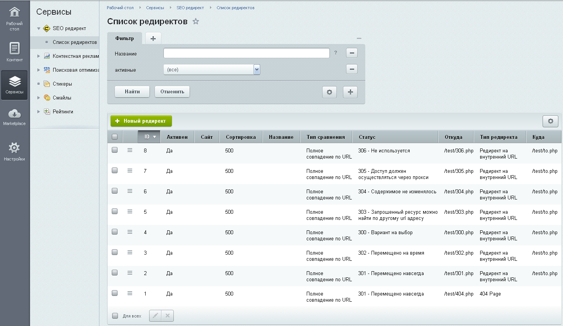The width and height of the screenshot is (563, 326).
Task: Open the Настройки gear section
Action: (x=14, y=151)
